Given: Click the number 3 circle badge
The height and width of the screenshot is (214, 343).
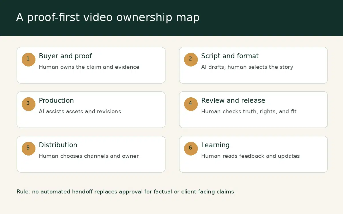Looking at the screenshot, I should 29,104.
